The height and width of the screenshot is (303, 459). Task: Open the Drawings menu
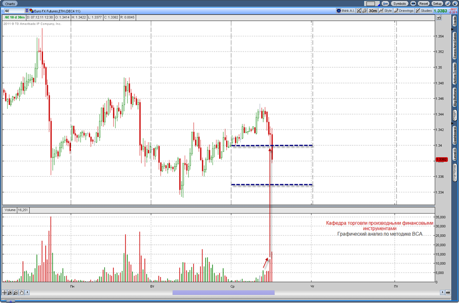tap(404, 11)
